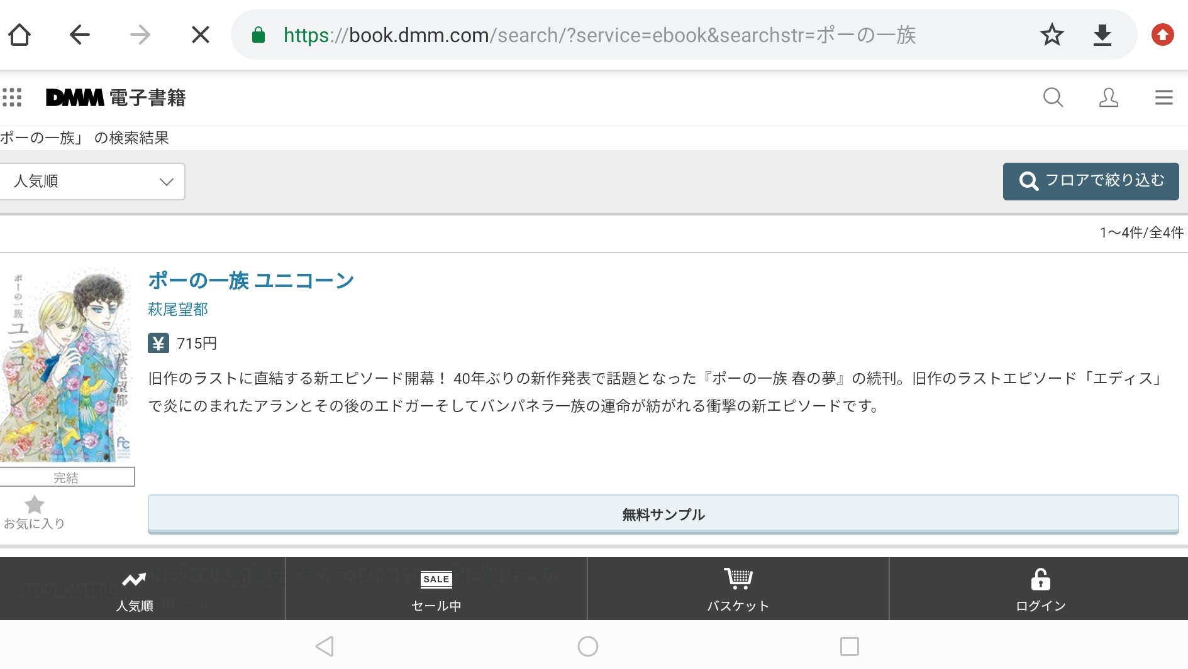Image resolution: width=1188 pixels, height=669 pixels.
Task: Click the URL address bar
Action: [x=629, y=35]
